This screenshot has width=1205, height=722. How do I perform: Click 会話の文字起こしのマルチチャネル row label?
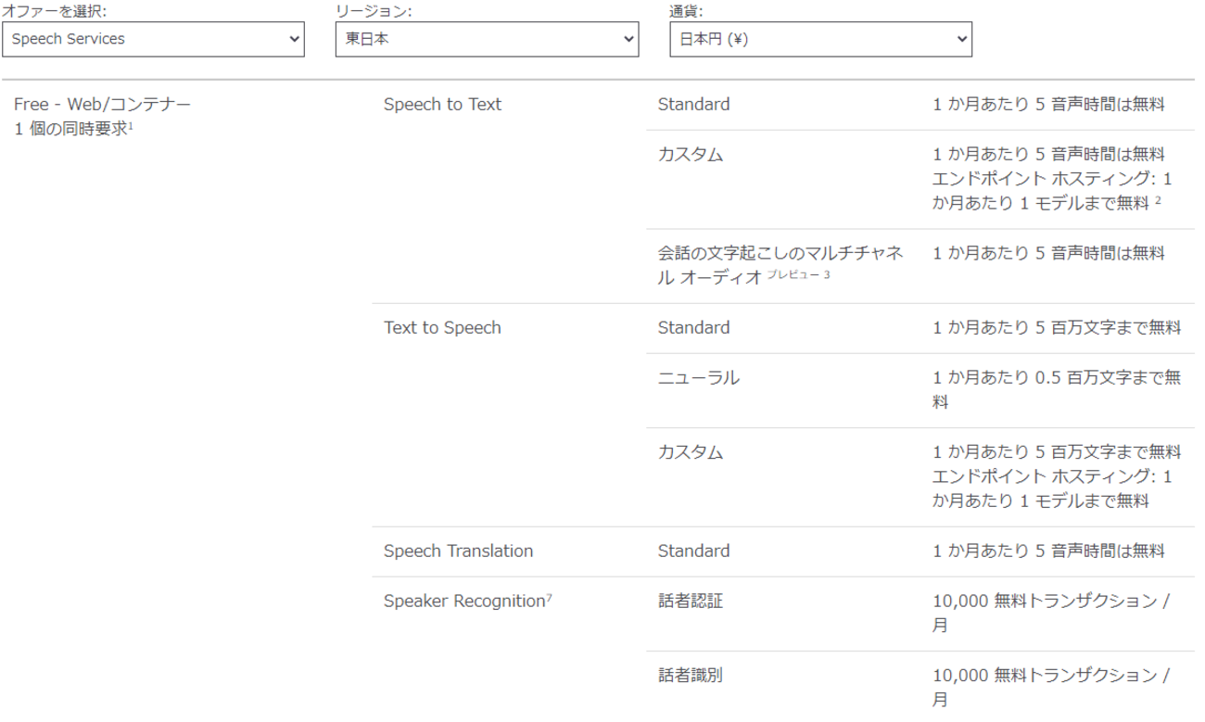click(x=780, y=254)
